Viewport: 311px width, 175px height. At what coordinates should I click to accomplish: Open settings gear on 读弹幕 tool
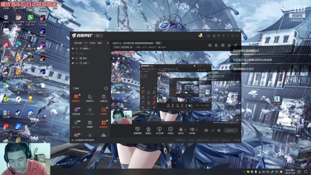point(107,108)
